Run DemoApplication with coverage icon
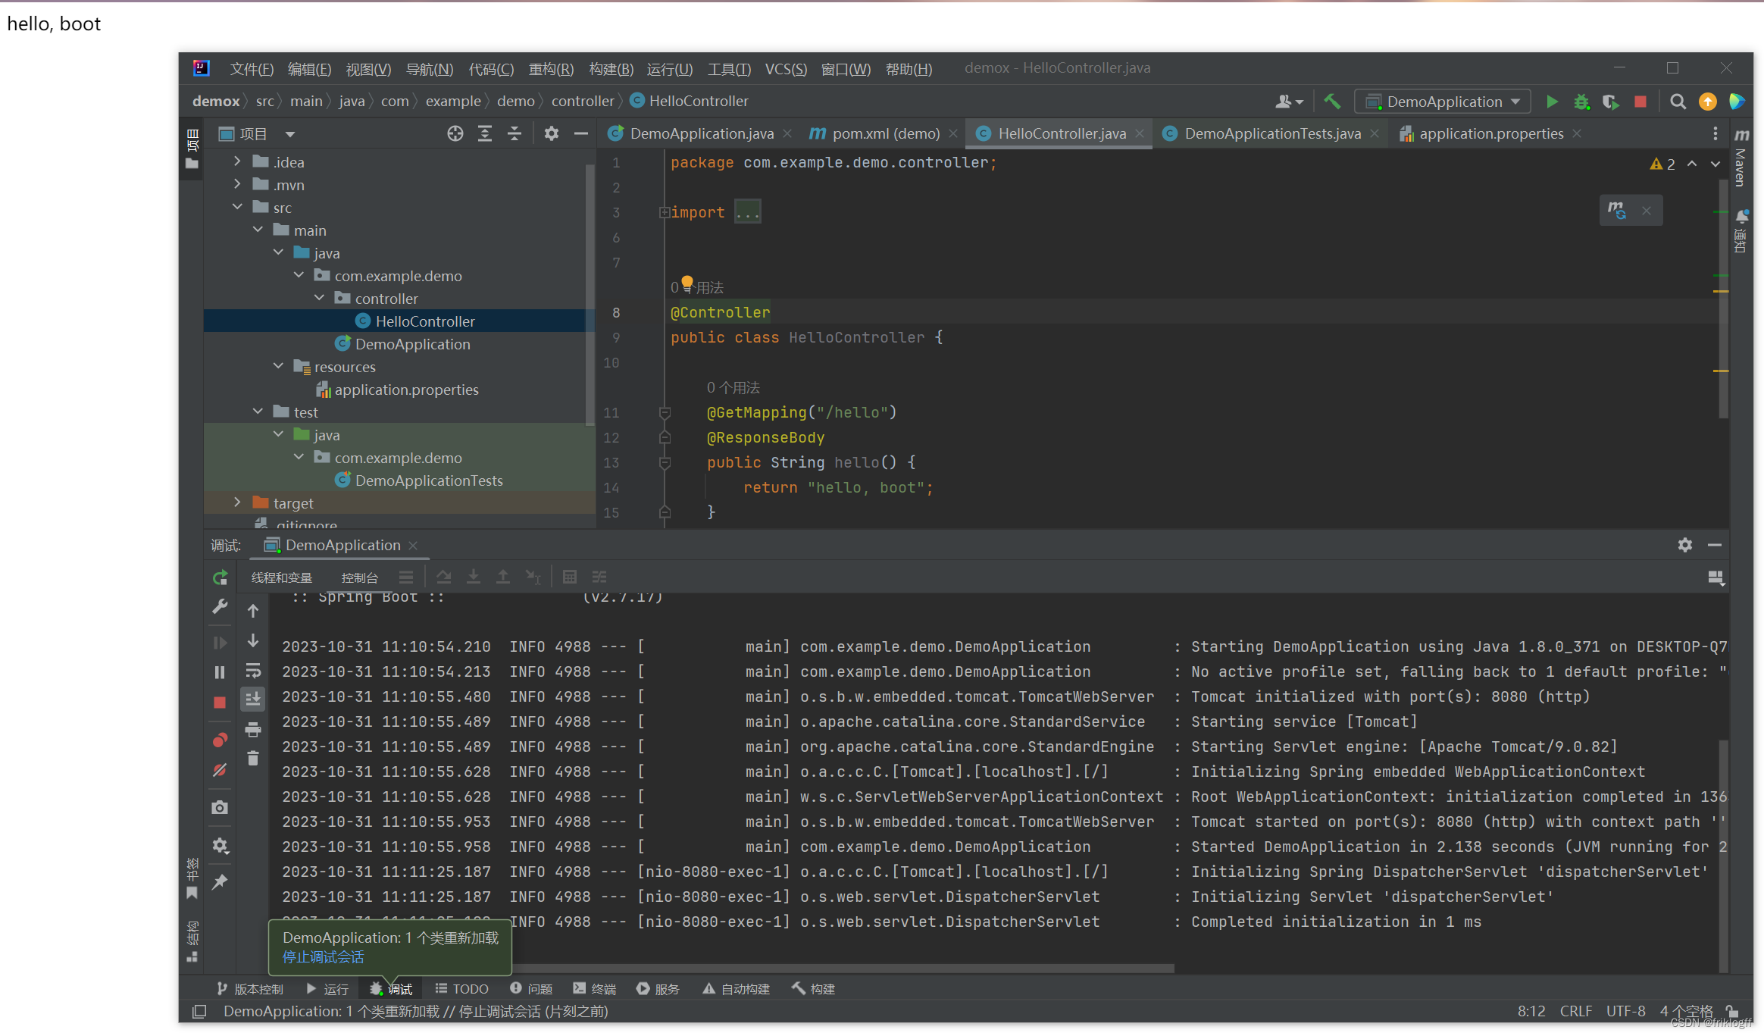1764x1036 pixels. click(x=1611, y=102)
